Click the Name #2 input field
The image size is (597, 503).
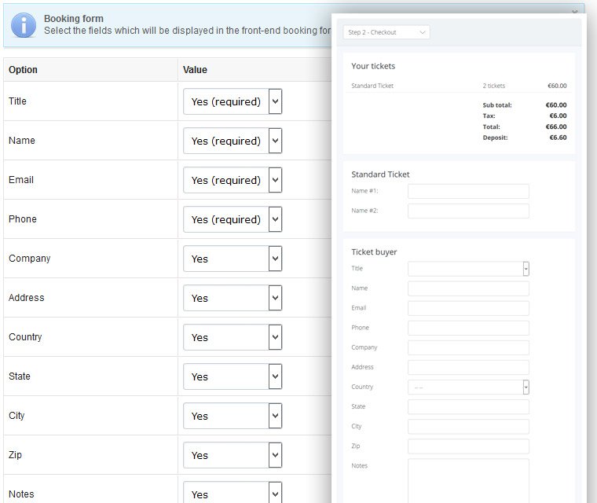click(468, 211)
